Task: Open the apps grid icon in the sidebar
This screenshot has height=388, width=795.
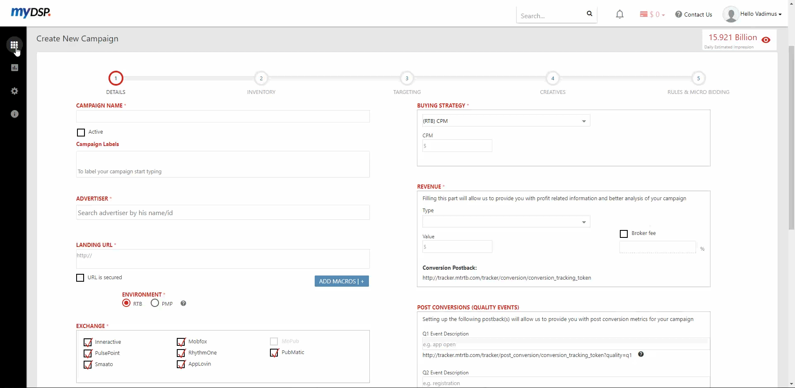Action: 14,45
